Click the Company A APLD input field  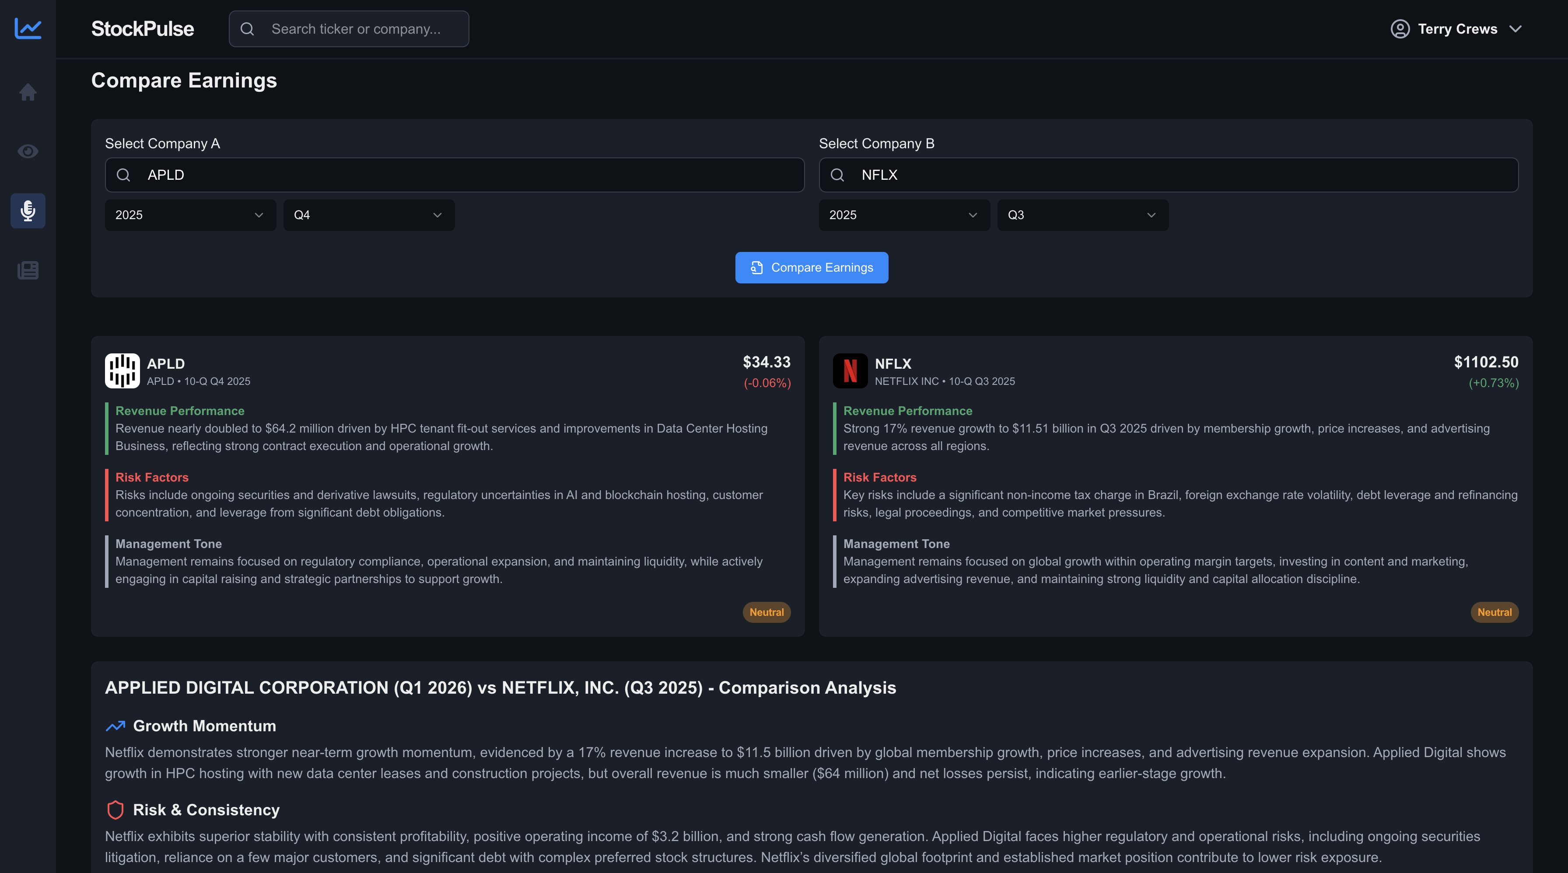pyautogui.click(x=462, y=175)
